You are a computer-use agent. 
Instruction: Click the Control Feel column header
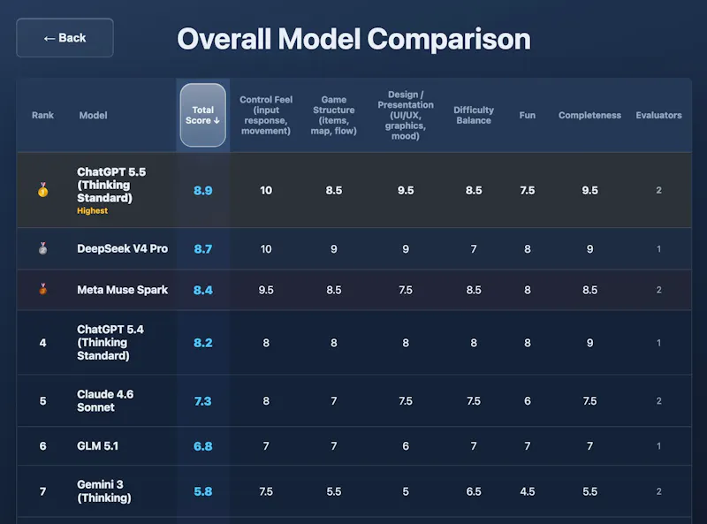[266, 115]
